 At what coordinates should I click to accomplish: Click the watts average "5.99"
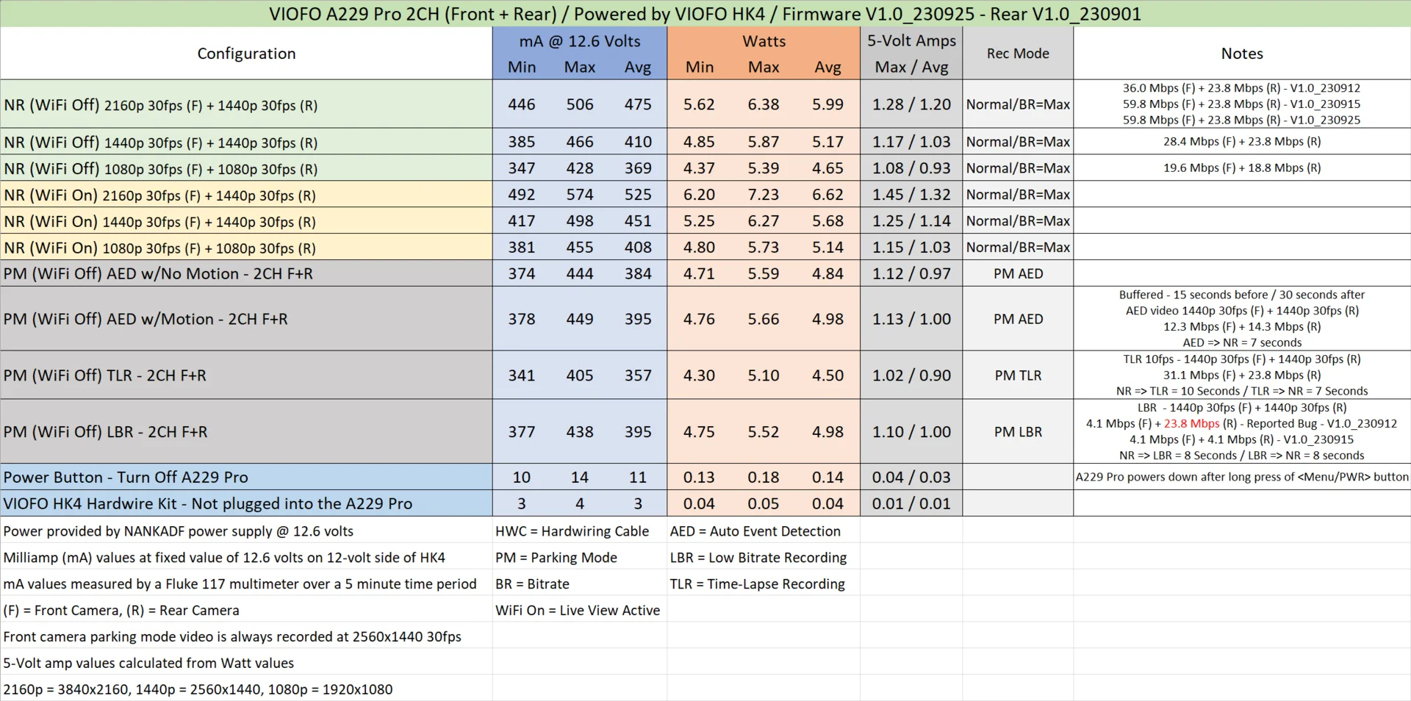pos(827,104)
